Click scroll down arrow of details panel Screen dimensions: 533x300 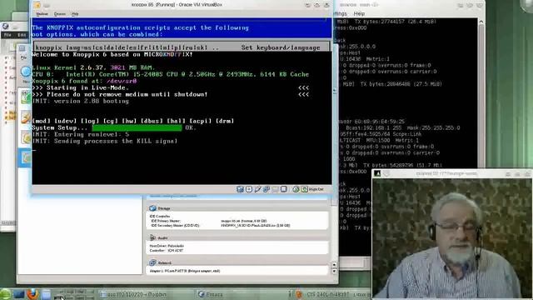click(334, 271)
